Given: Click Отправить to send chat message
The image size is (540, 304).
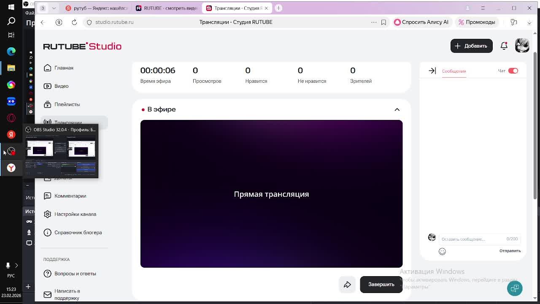Looking at the screenshot, I should [x=510, y=251].
